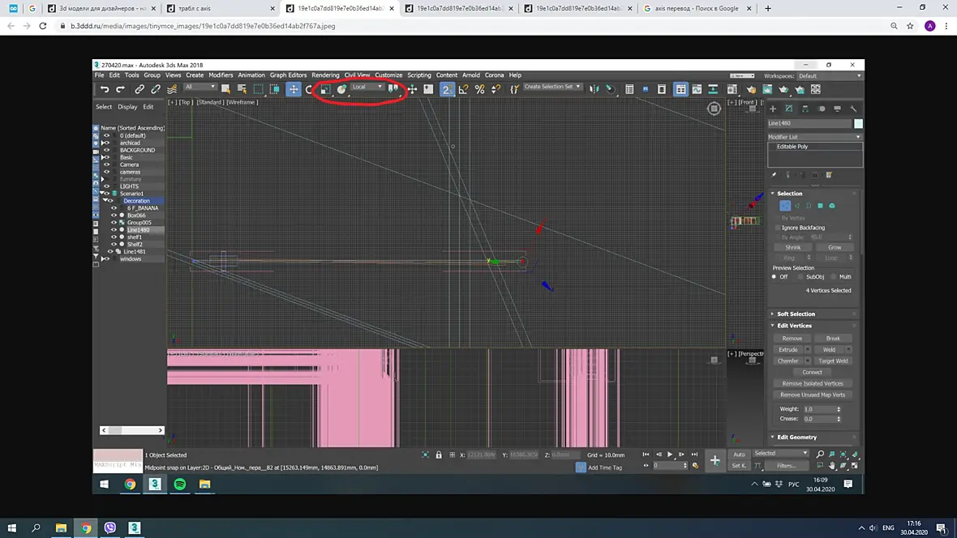Click the Target Weld button
The height and width of the screenshot is (538, 957).
click(x=833, y=361)
